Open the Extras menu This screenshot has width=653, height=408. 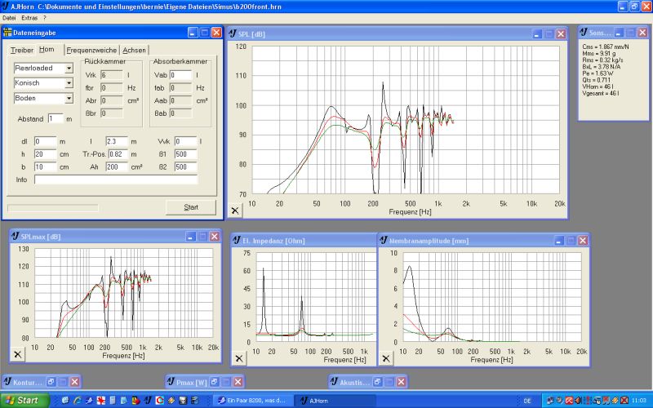pos(29,17)
